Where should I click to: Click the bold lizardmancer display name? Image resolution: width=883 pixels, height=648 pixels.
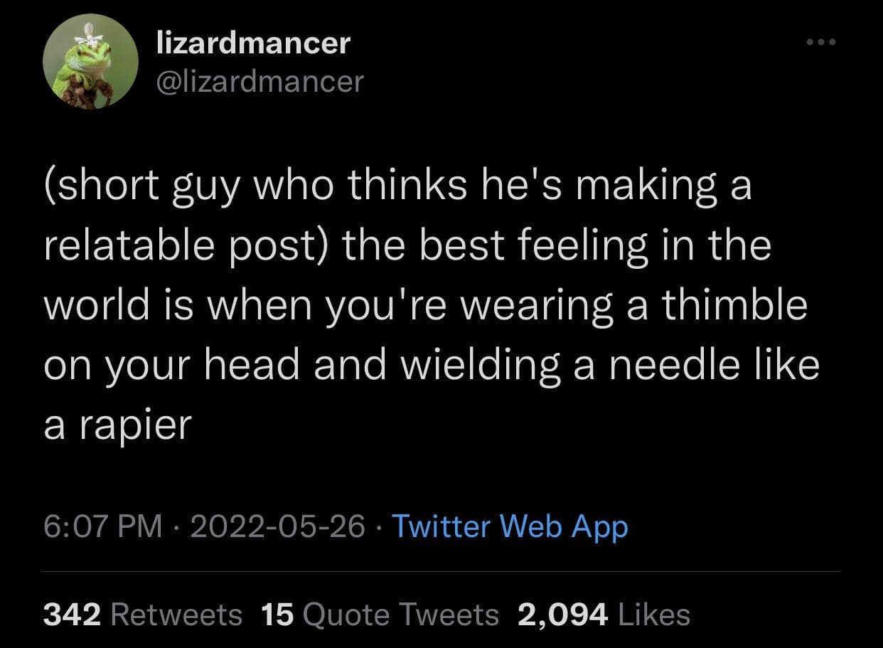(x=253, y=43)
